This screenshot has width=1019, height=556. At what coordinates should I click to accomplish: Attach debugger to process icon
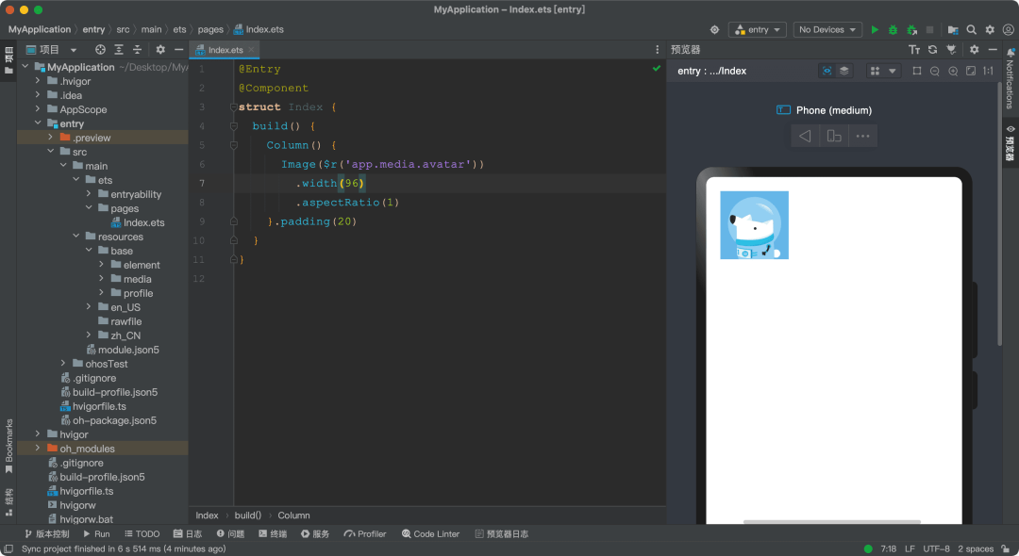911,30
